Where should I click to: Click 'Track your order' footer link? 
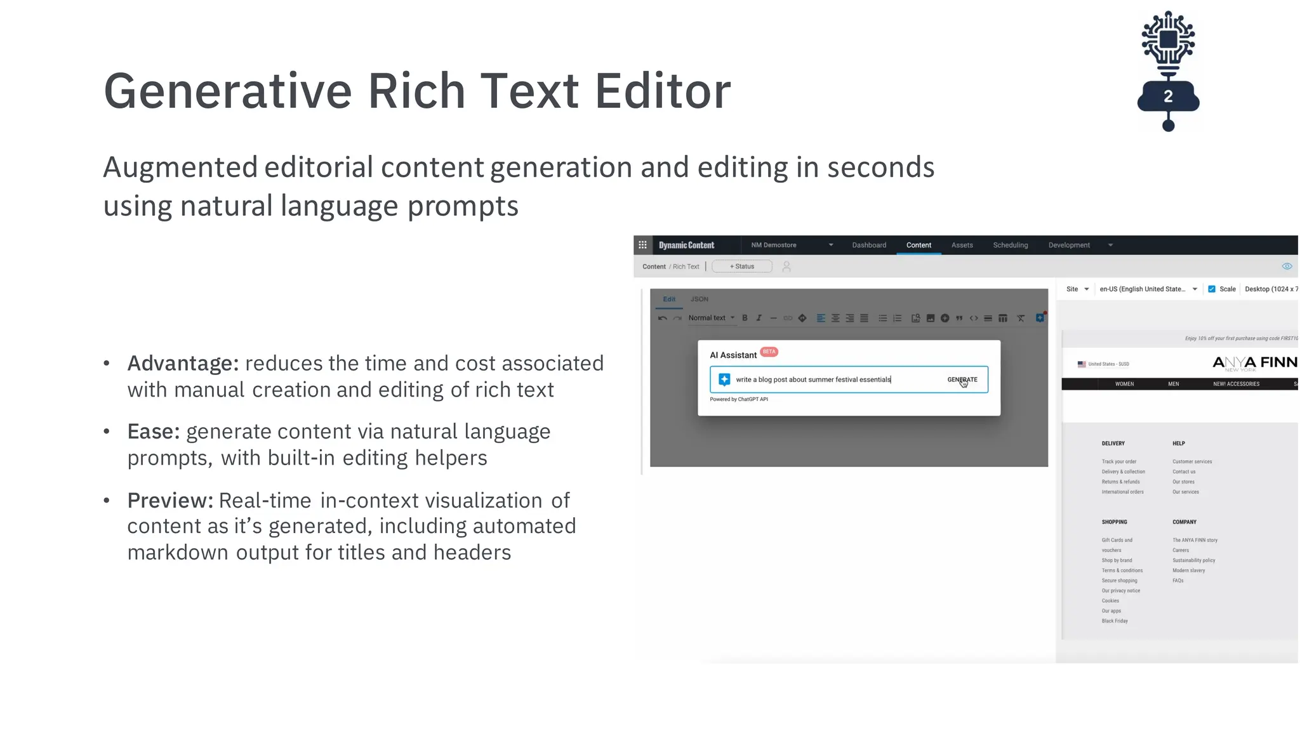pos(1119,461)
